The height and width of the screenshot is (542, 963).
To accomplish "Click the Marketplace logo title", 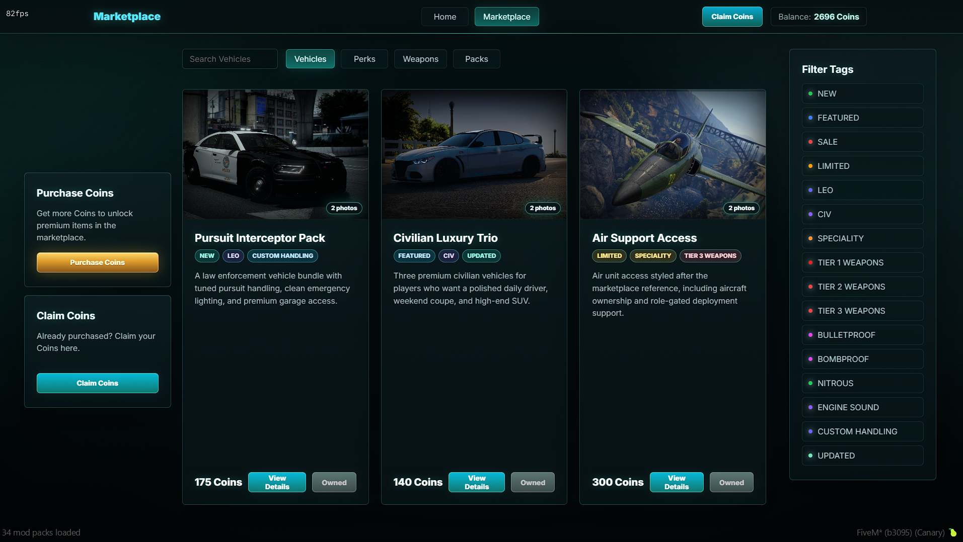I will click(127, 17).
